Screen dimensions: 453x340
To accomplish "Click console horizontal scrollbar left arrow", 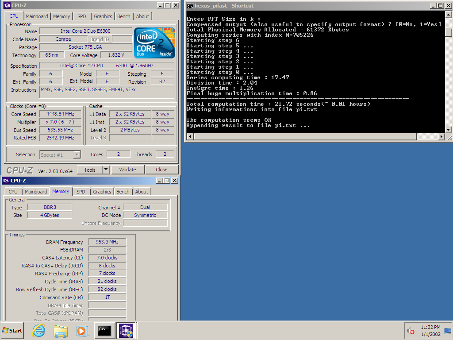I will pos(190,136).
